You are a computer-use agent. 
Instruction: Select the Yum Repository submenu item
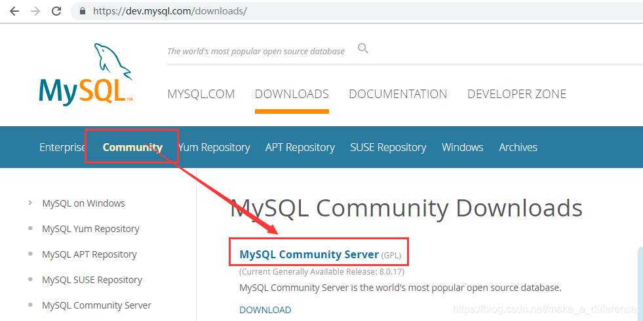tap(214, 147)
